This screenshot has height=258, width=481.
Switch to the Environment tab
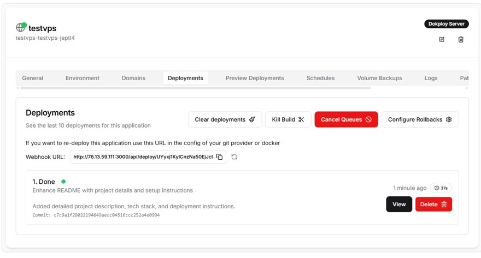pos(83,78)
